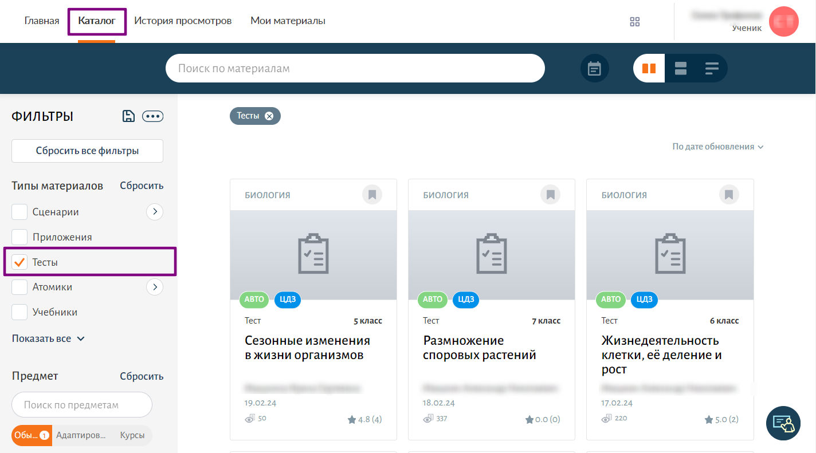
Task: Reset Типы материалов with Сбросить
Action: [x=142, y=186]
